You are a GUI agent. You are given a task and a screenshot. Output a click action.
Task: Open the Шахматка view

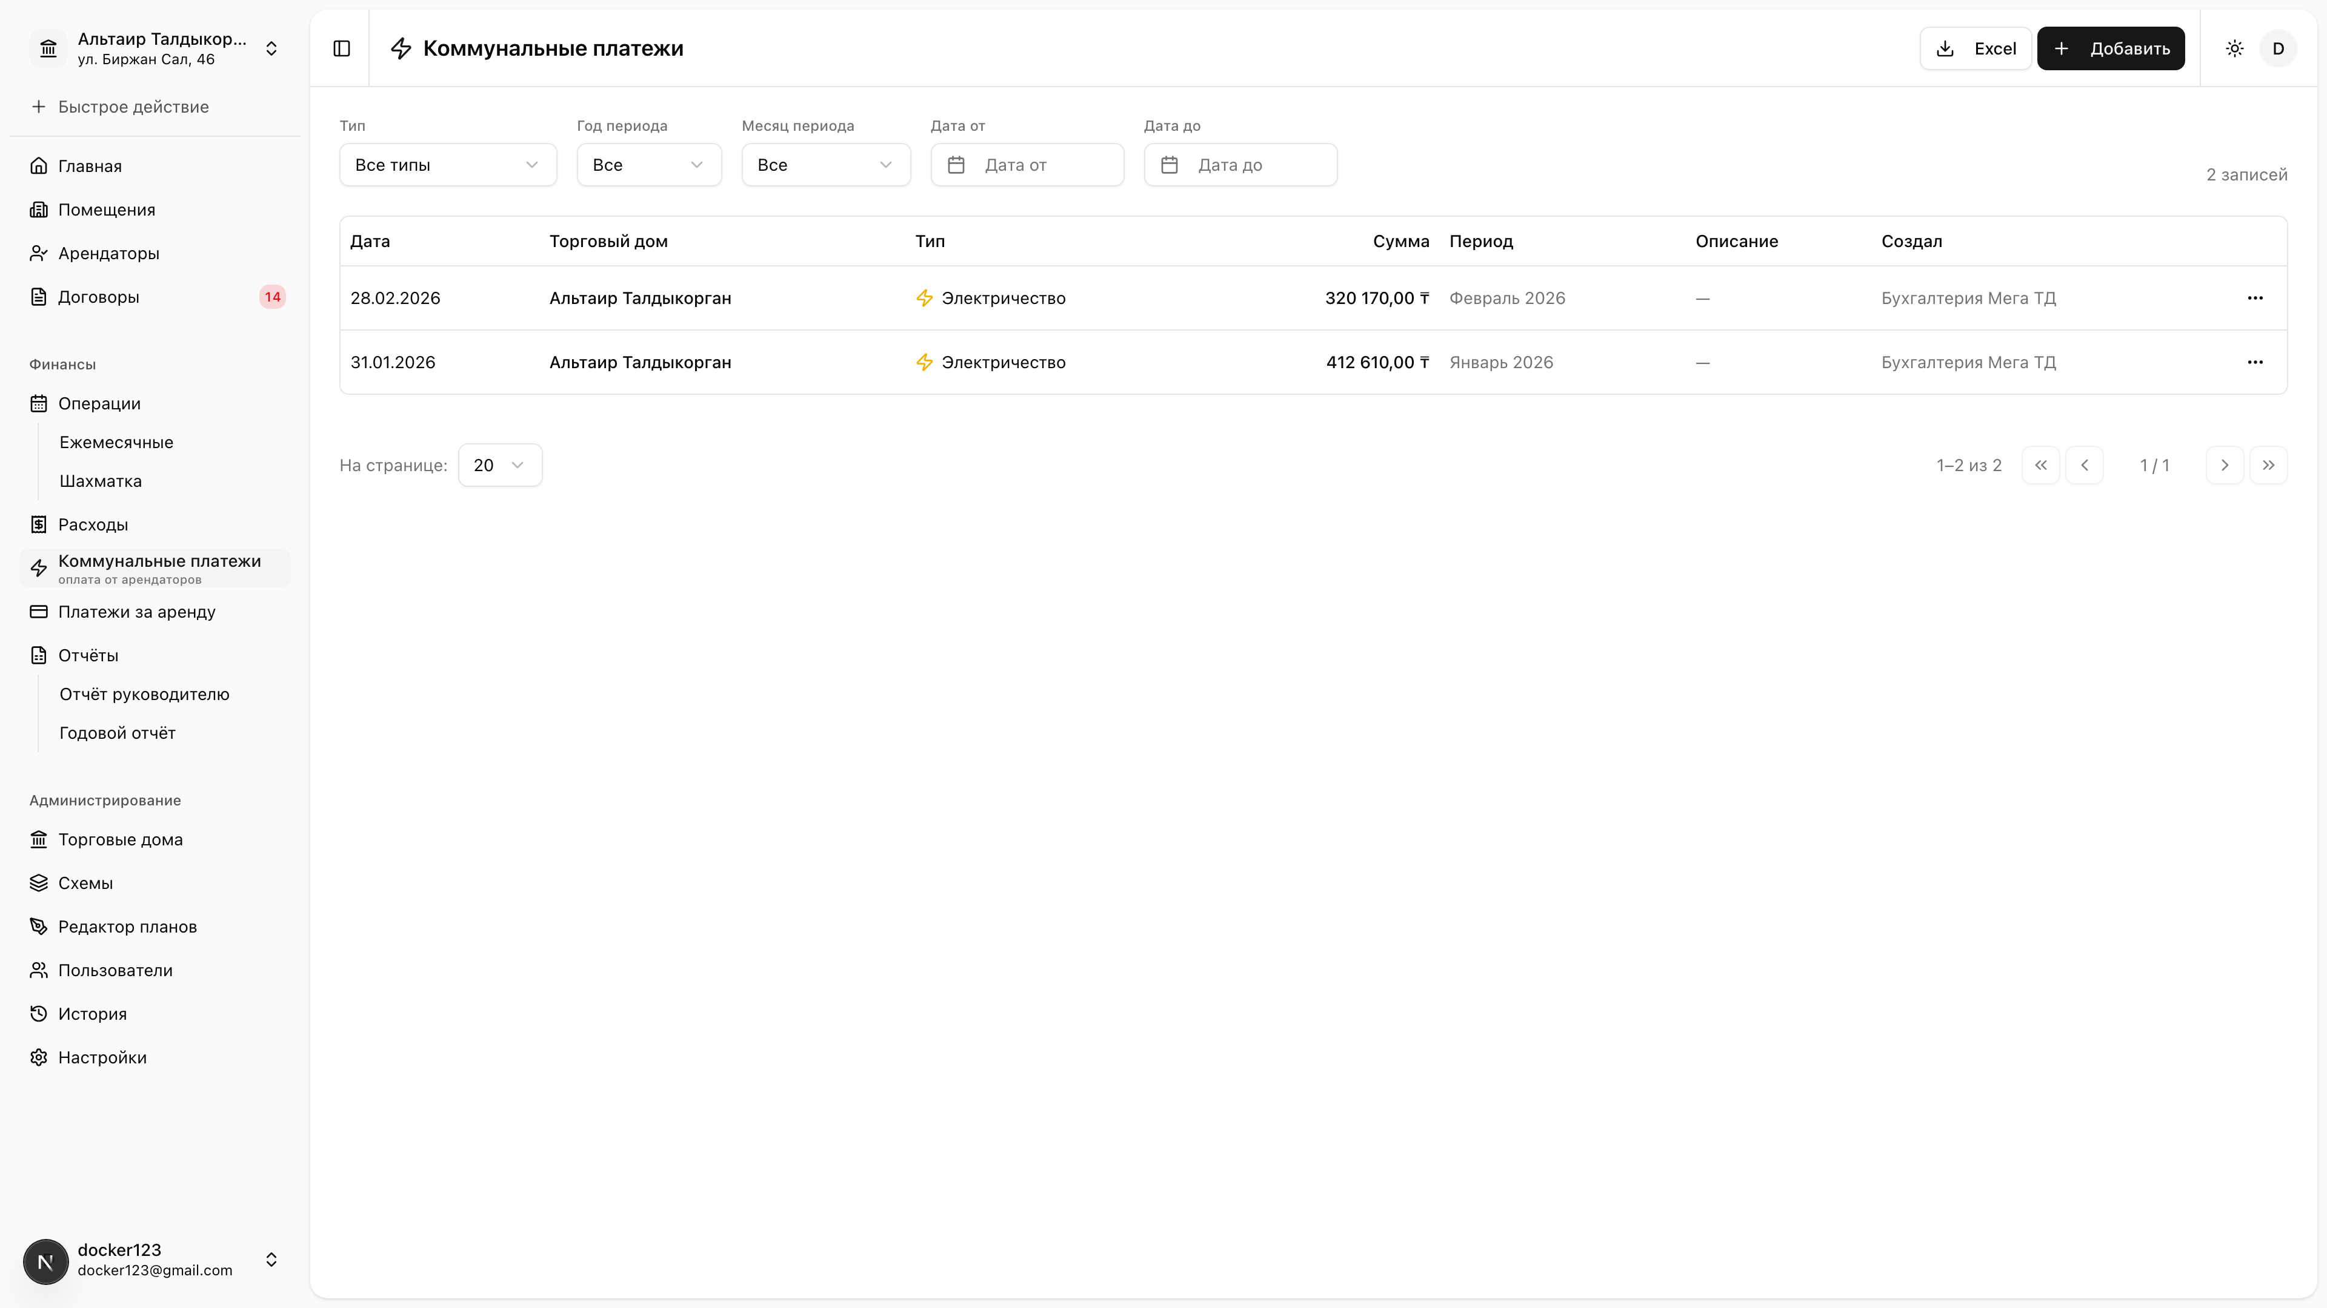pos(100,481)
